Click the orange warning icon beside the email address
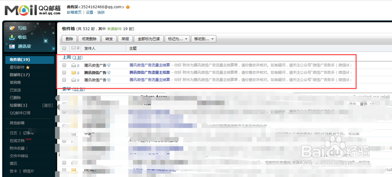392x177 pixels. pos(128,7)
